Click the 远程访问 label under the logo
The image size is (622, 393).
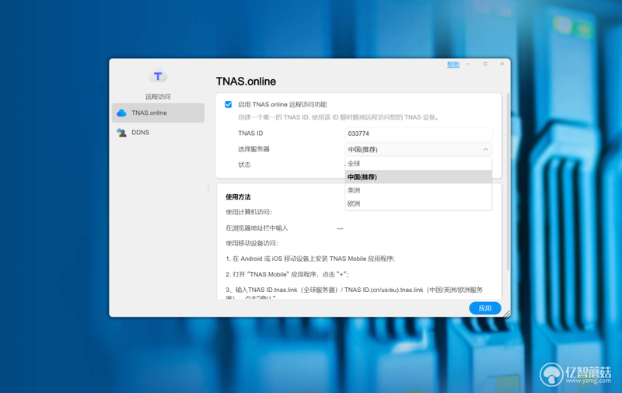158,96
